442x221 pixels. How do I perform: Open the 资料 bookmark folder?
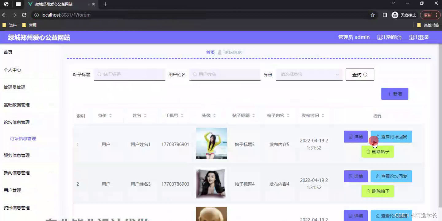10,25
